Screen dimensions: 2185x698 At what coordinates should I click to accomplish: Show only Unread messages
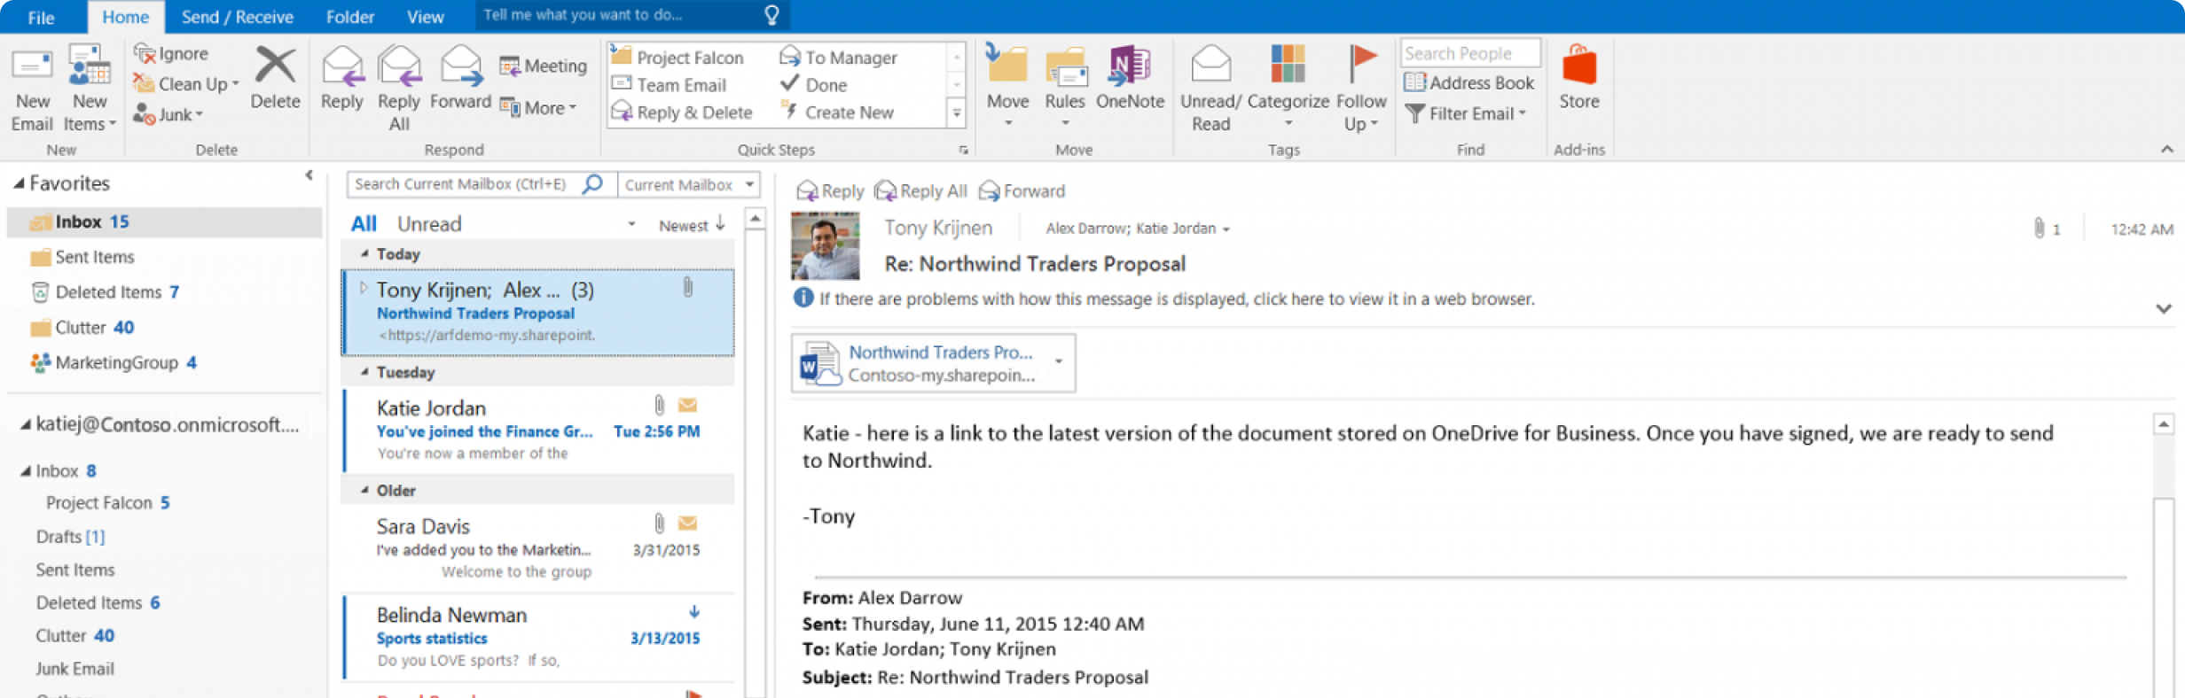tap(429, 224)
